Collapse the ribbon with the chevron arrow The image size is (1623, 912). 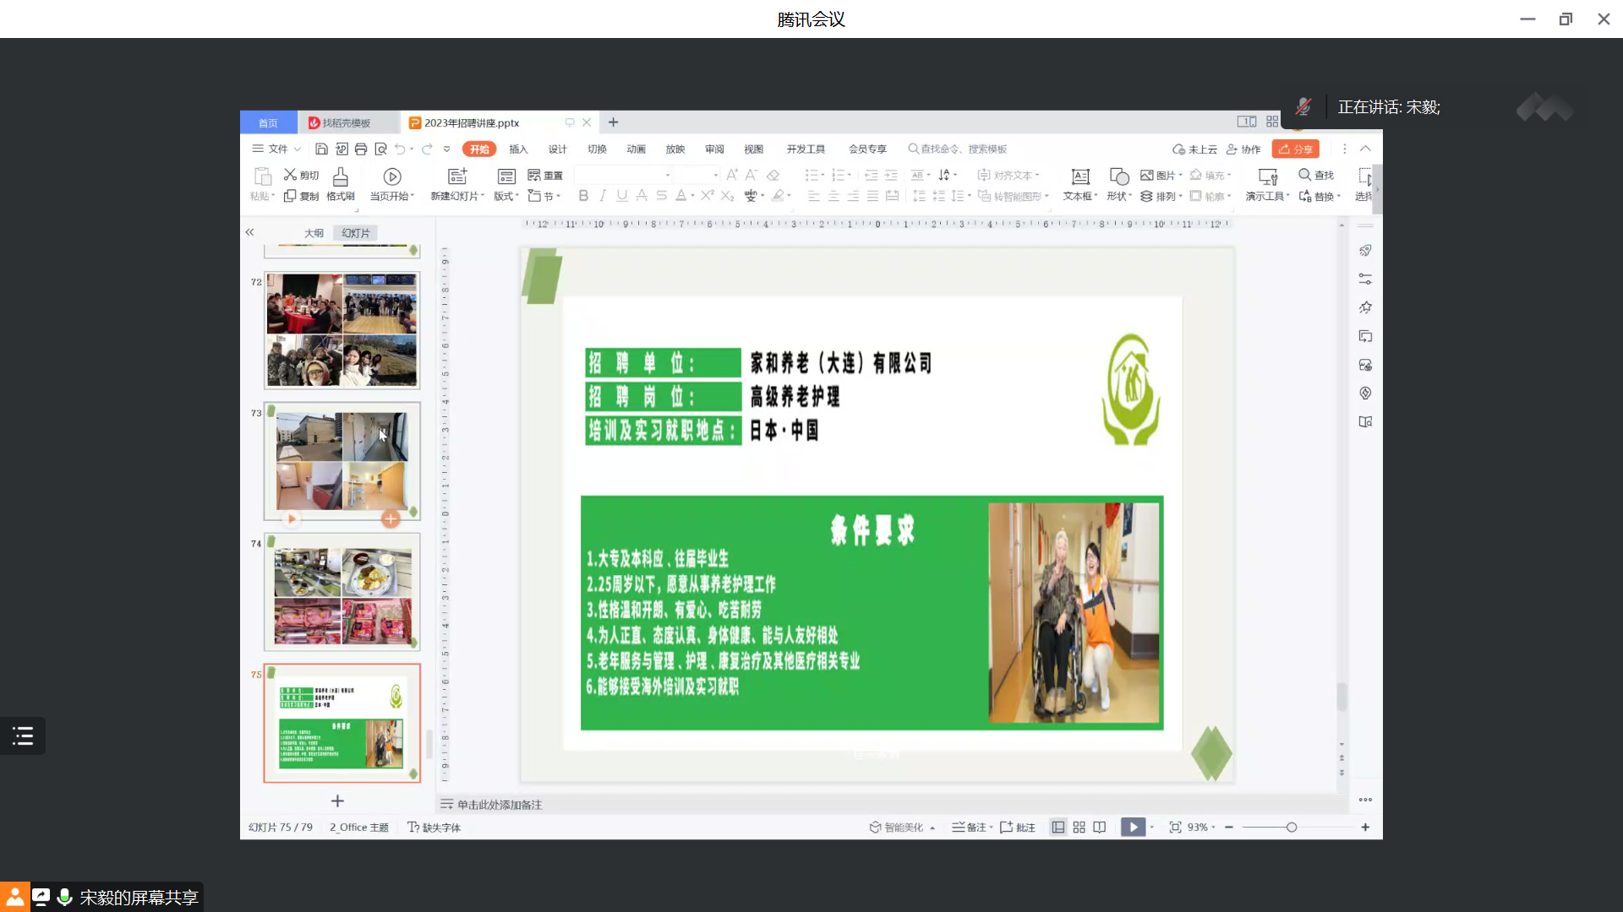(x=1365, y=149)
